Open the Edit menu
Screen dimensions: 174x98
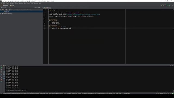[4, 3]
